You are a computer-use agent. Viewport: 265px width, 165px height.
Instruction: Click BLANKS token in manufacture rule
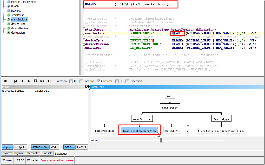[x=178, y=33]
